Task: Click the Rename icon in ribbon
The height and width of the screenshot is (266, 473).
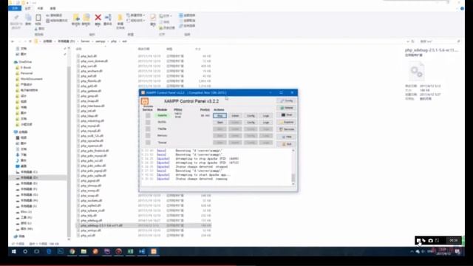Action: (x=108, y=20)
